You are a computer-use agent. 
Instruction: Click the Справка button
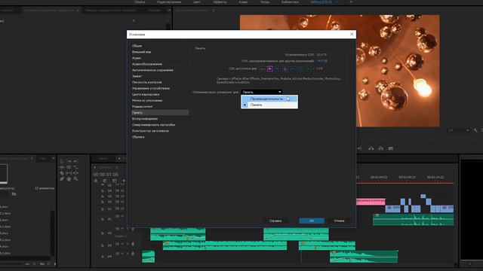pos(275,221)
